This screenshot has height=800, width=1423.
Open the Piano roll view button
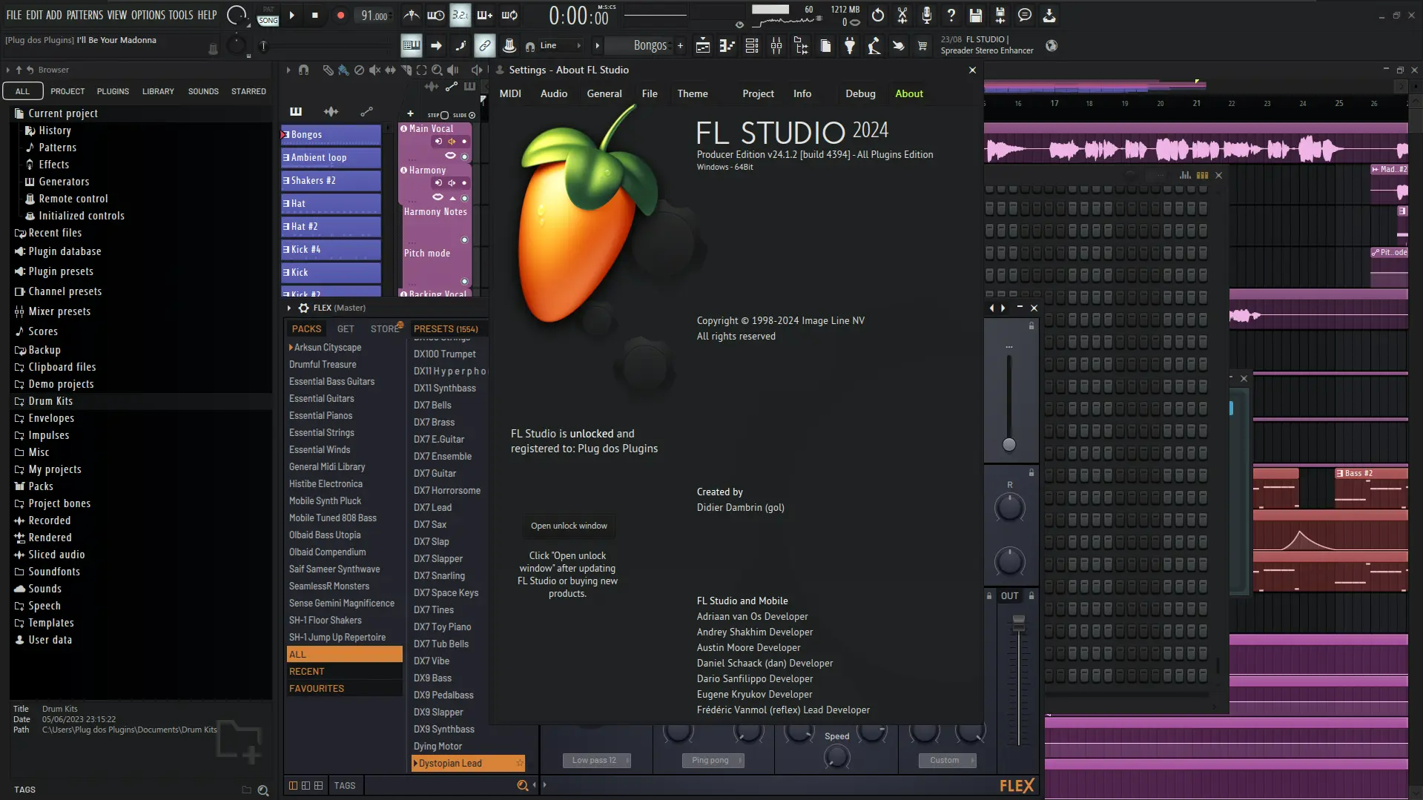tap(727, 46)
